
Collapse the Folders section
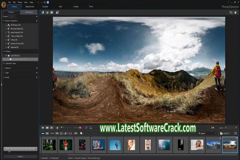pyautogui.click(x=4, y=51)
